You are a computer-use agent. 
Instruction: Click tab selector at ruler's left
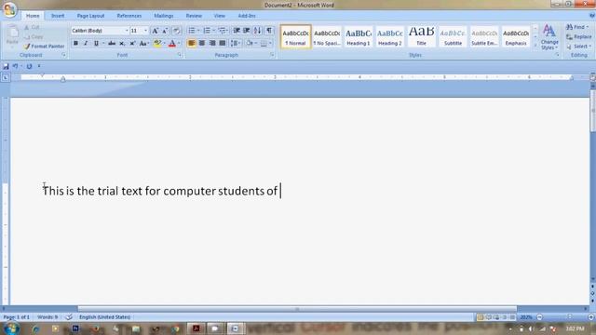click(6, 77)
